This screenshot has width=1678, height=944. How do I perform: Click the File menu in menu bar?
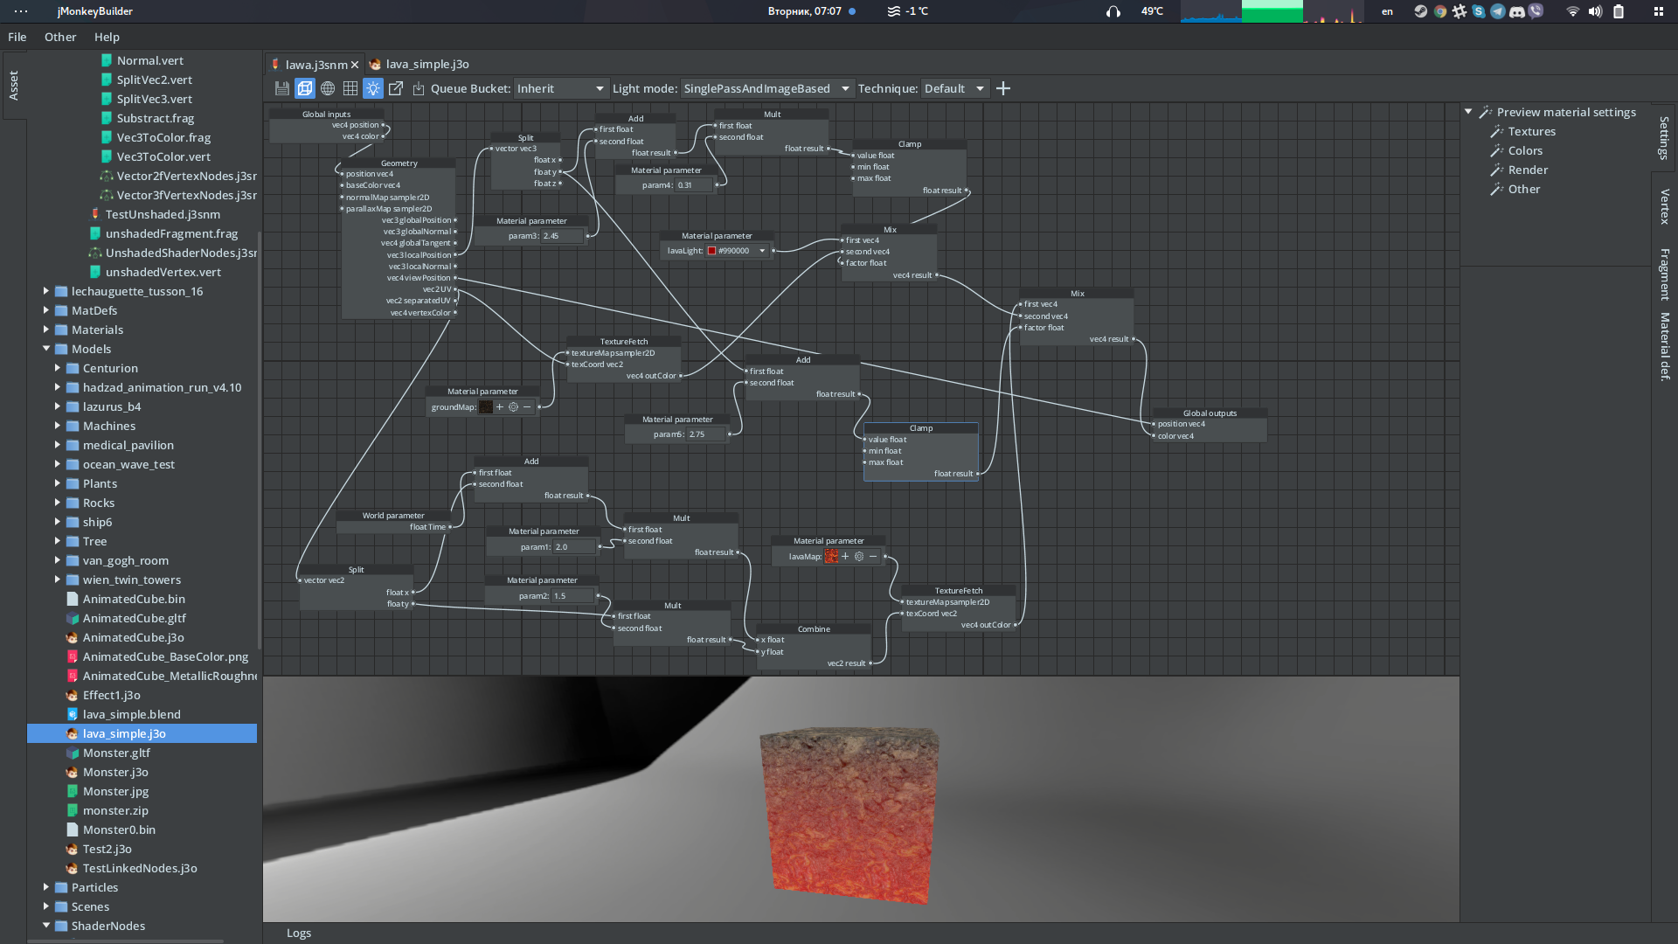pyautogui.click(x=17, y=36)
